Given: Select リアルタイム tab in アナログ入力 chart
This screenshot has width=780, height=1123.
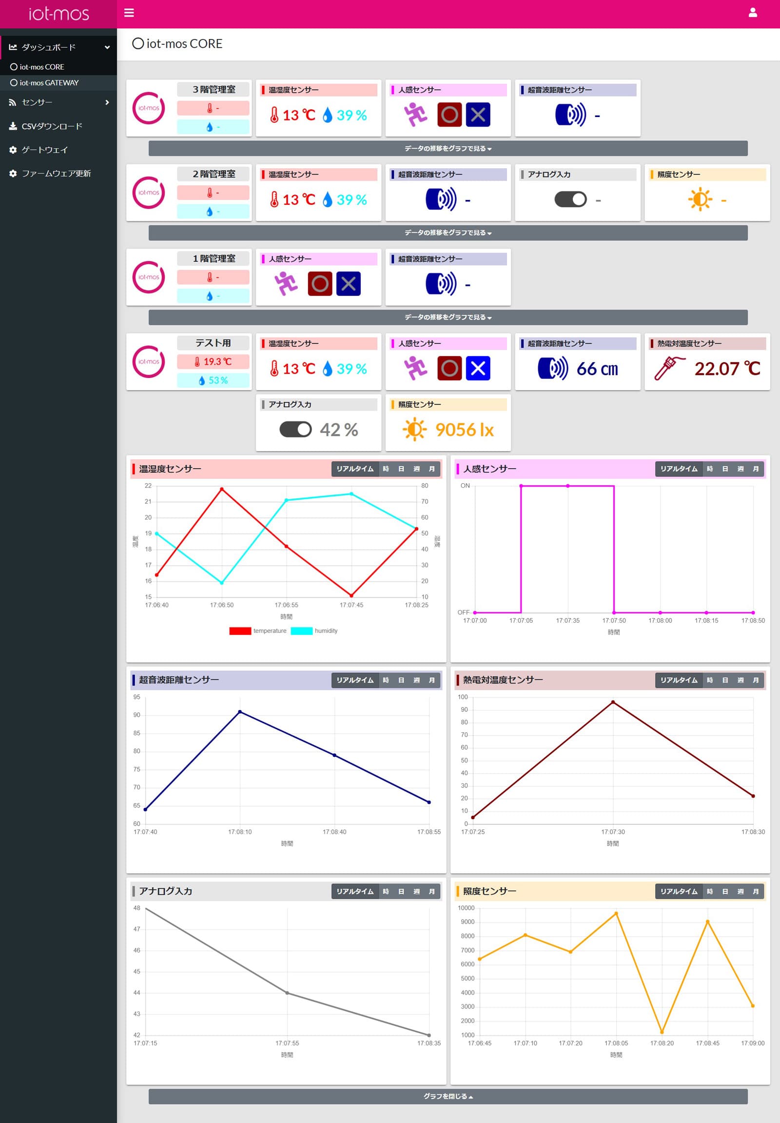Looking at the screenshot, I should [x=355, y=891].
